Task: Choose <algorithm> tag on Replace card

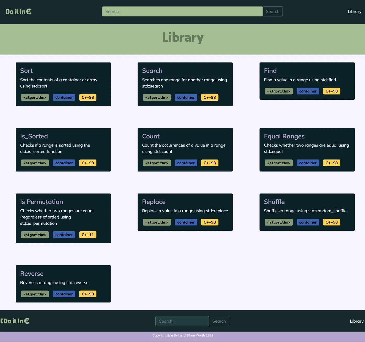Action: pos(157,222)
